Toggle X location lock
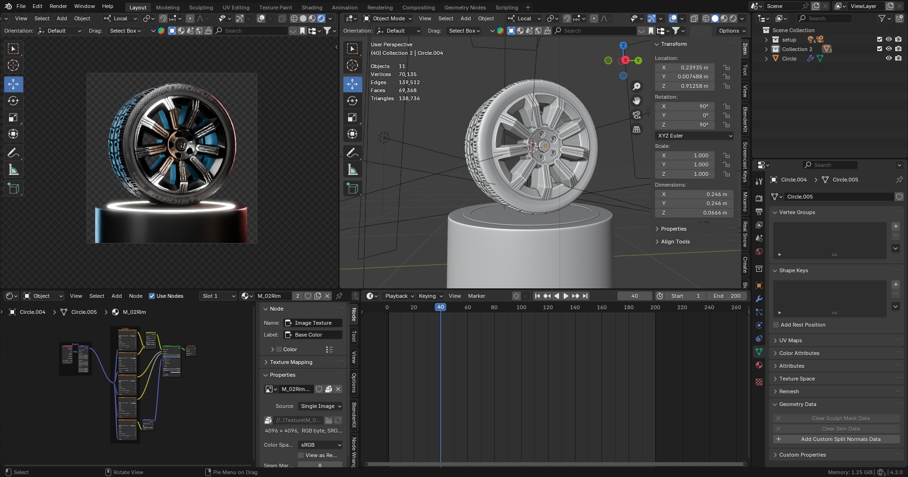908x477 pixels. click(726, 68)
